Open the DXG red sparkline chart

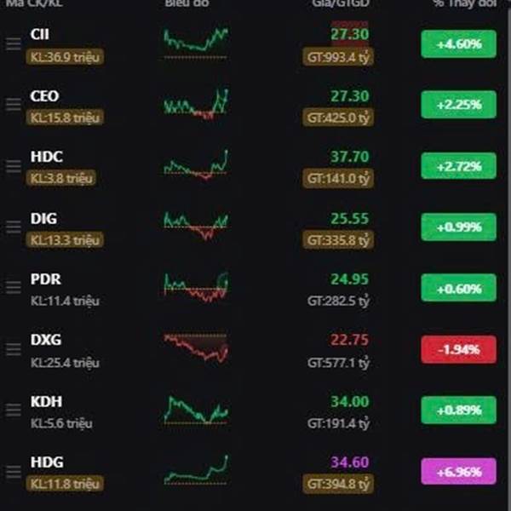pyautogui.click(x=196, y=347)
